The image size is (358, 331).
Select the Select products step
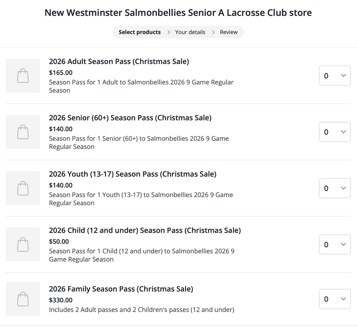coord(140,32)
